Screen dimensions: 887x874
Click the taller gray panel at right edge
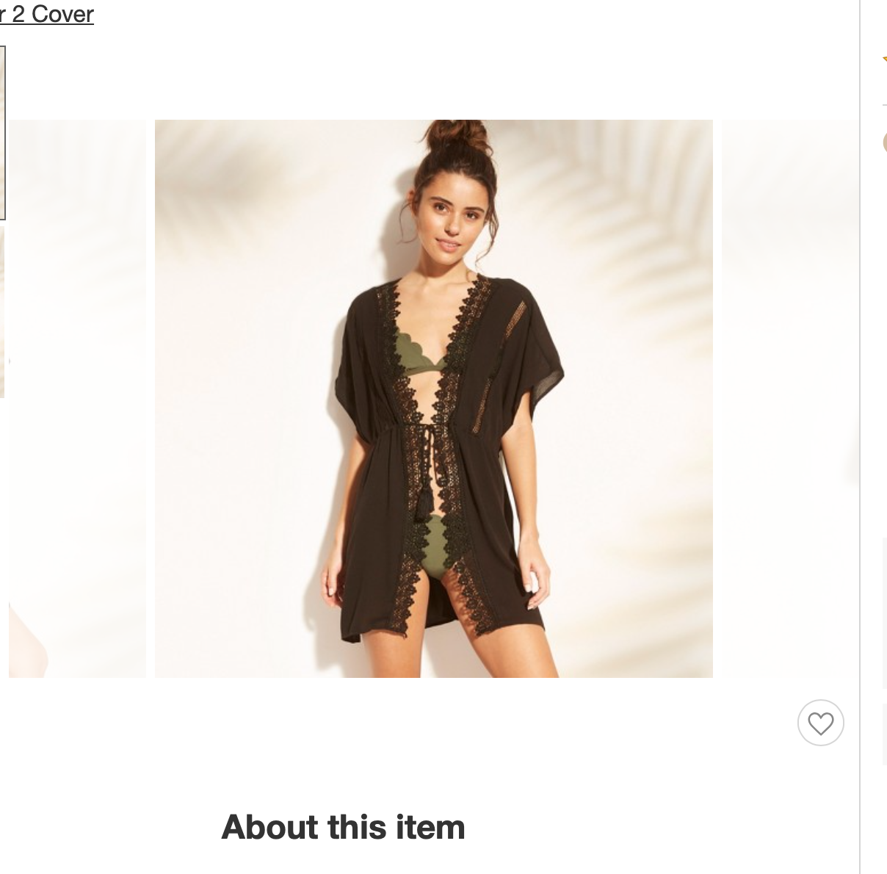coord(884,613)
